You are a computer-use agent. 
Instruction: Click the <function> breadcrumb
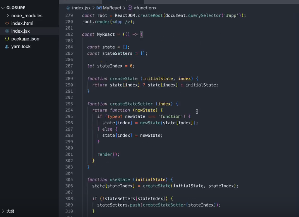145,8
